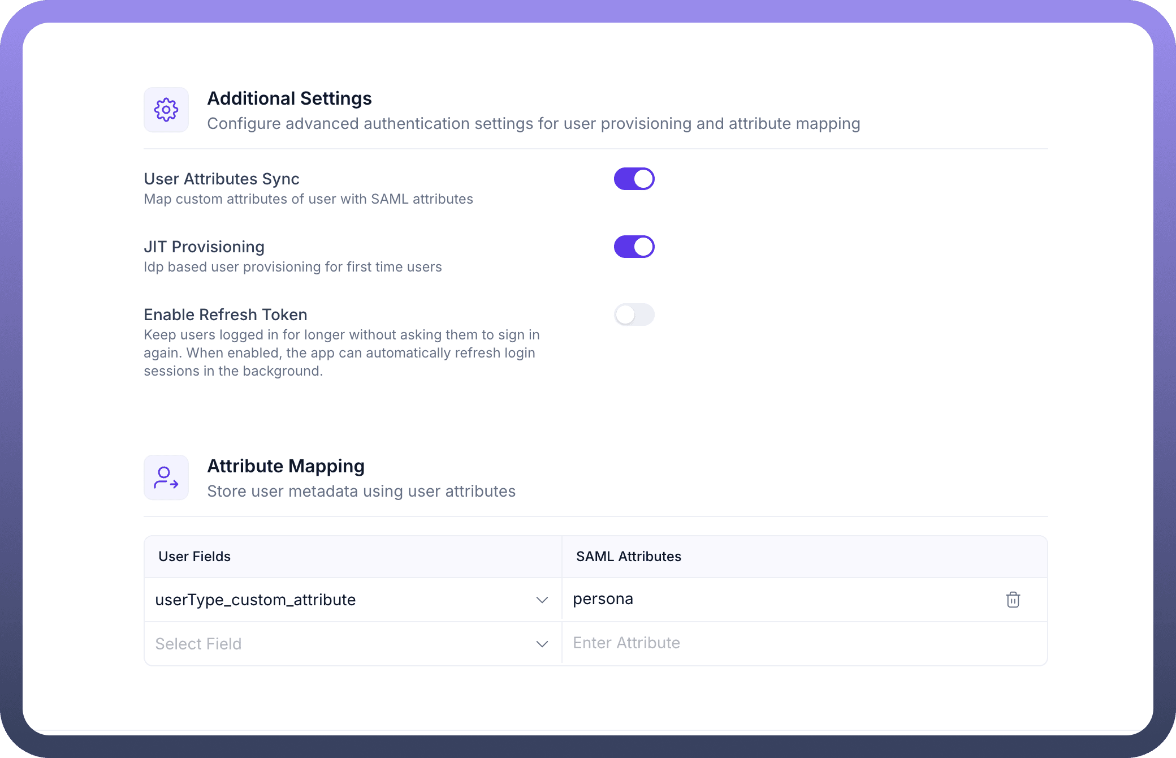
Task: Click the refresh token description text
Action: 341,353
